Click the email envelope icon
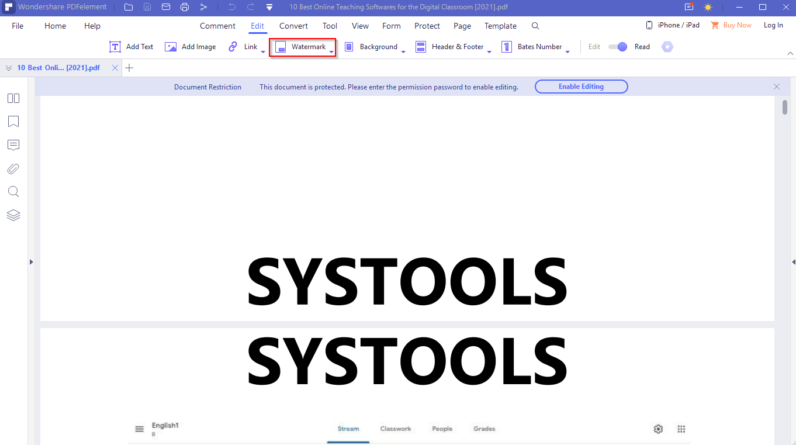Screen dimensions: 796x445 166,7
